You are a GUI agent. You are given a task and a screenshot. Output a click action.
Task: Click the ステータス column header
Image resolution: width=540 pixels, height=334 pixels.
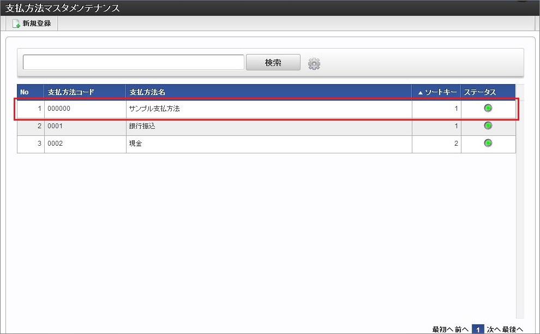pos(488,92)
